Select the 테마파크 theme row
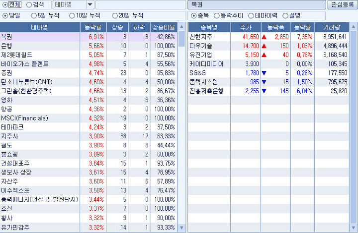This screenshot has width=358, height=233. pyautogui.click(x=89, y=127)
